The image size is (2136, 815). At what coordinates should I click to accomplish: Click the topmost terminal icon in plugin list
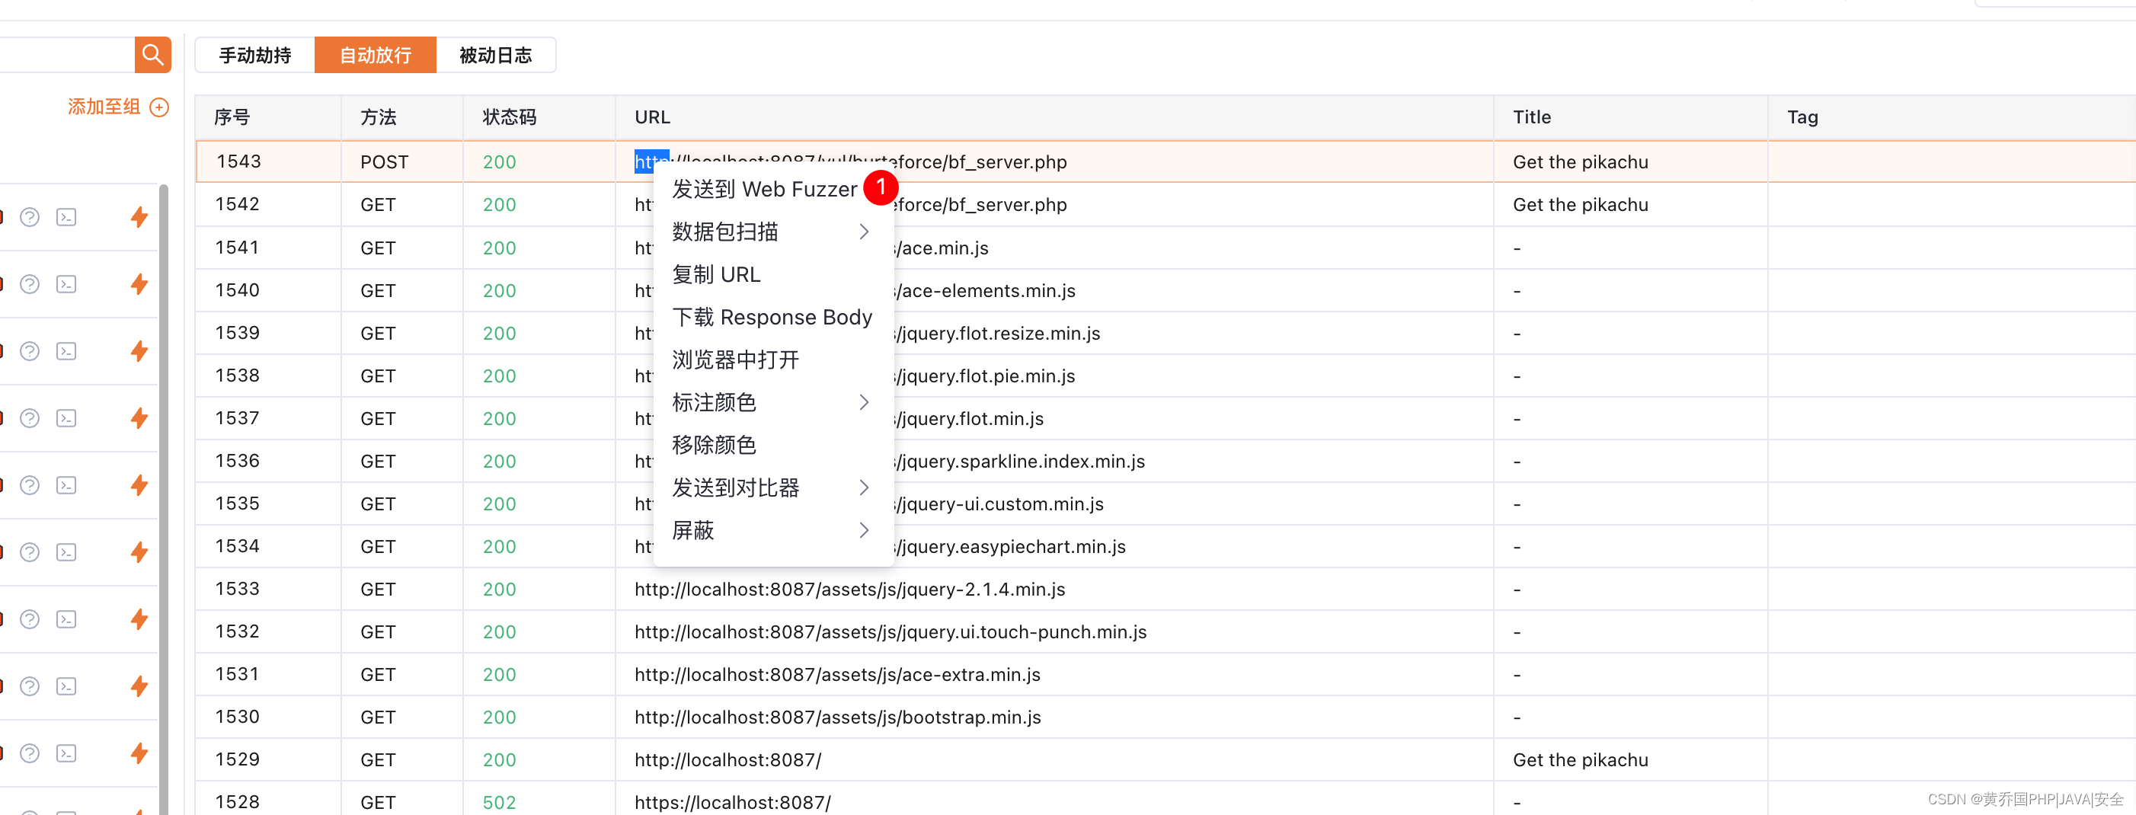point(66,217)
